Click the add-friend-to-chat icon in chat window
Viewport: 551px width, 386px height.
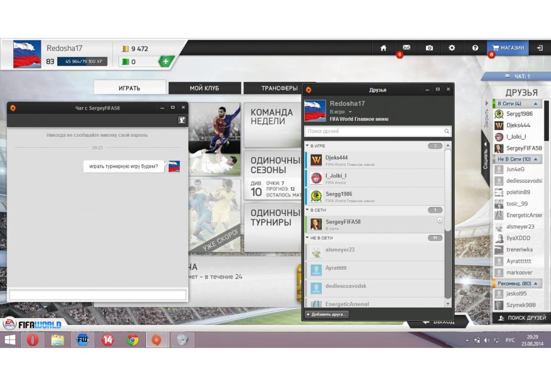[x=181, y=120]
